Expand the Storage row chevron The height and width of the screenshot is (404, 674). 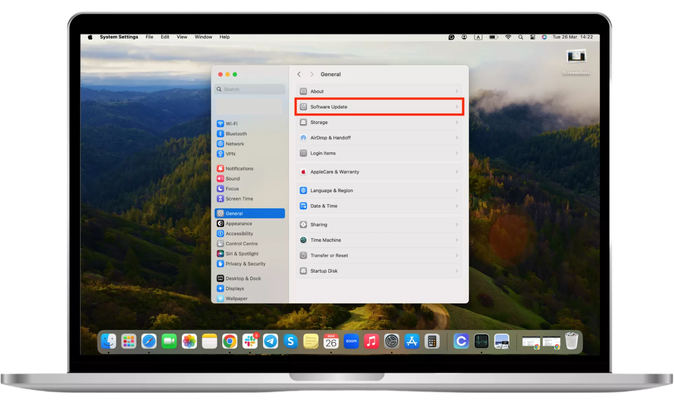tap(457, 122)
